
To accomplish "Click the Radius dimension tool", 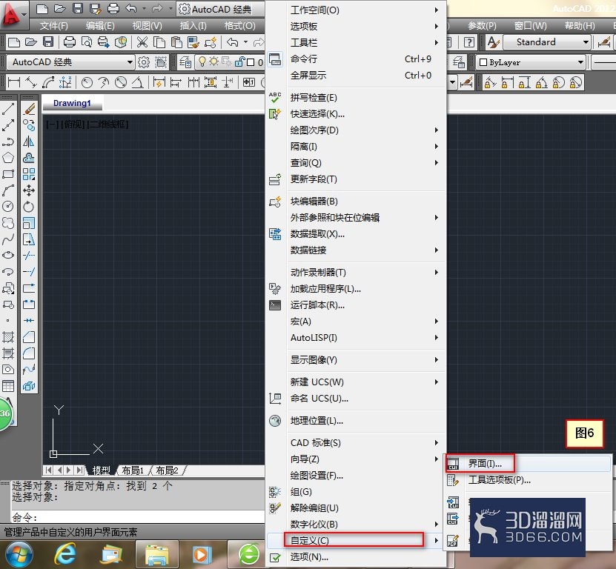I will (87, 82).
